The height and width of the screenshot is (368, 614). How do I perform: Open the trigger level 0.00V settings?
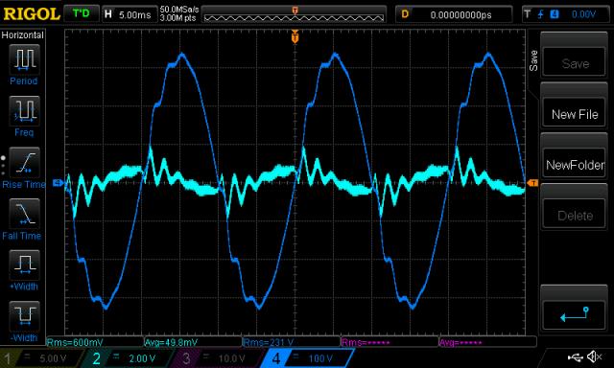[x=565, y=14]
